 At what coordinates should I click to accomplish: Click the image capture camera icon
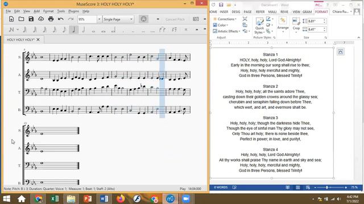(x=196, y=19)
